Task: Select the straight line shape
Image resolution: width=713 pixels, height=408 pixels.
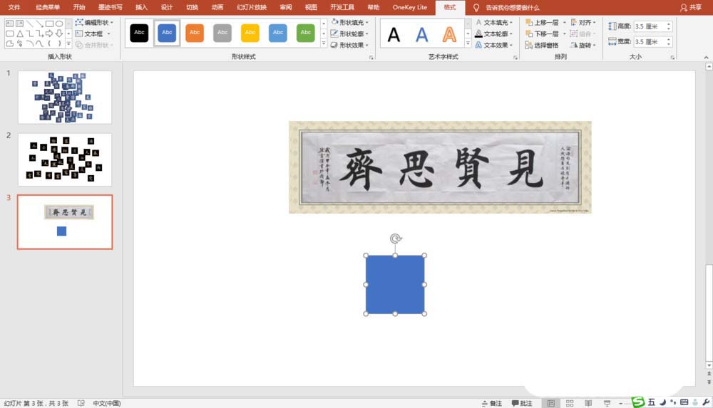Action: pyautogui.click(x=29, y=23)
